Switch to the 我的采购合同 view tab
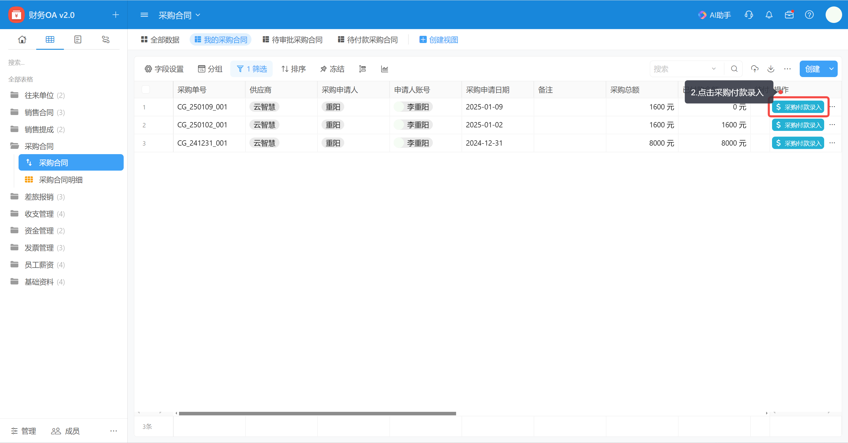 point(221,40)
